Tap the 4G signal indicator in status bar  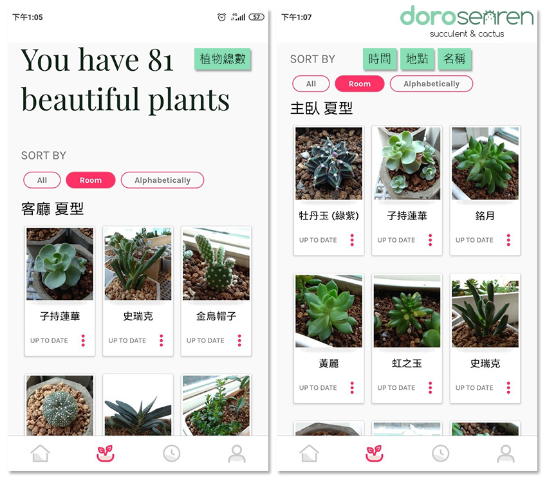point(238,16)
